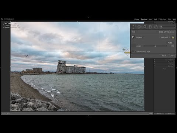
Task: Show the filmstrip via the bottom arrow
Action: [88, 116]
